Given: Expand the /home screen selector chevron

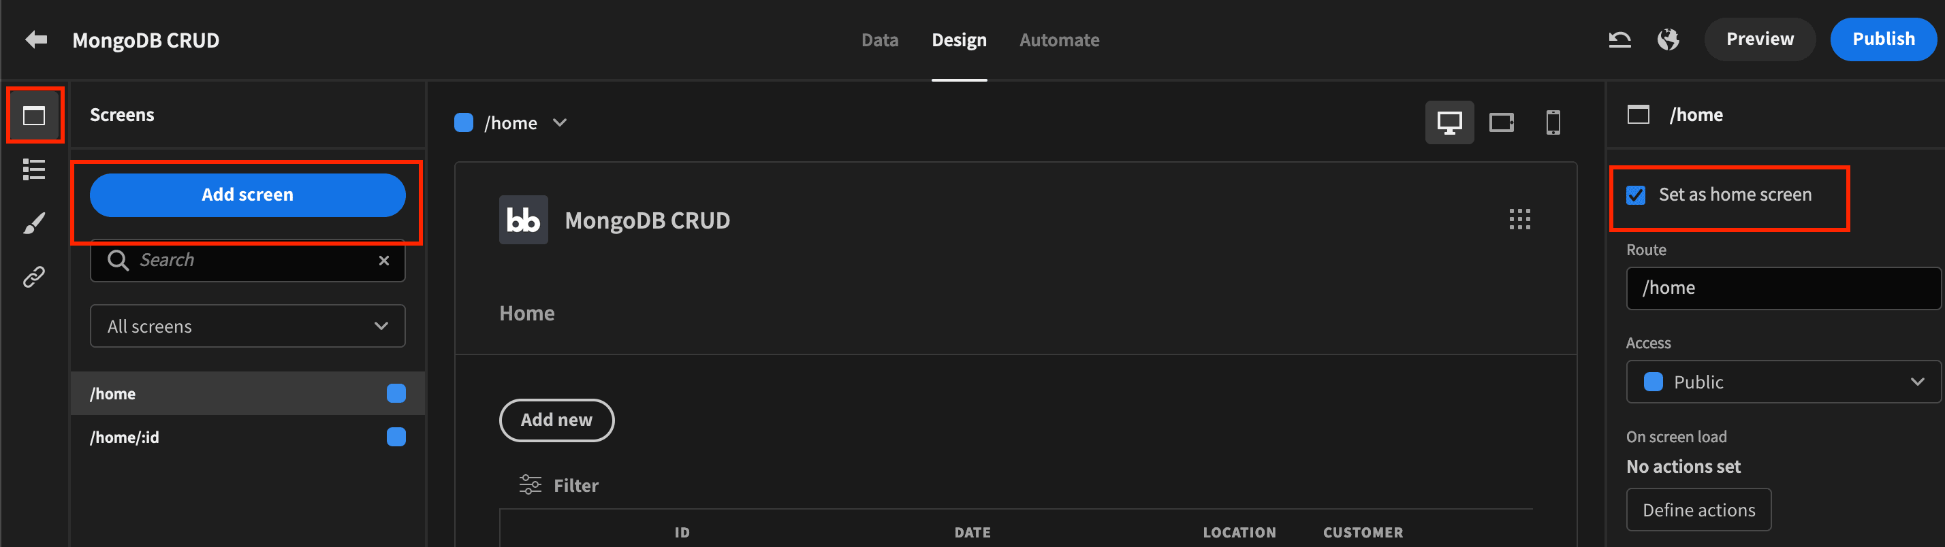Looking at the screenshot, I should click(560, 122).
